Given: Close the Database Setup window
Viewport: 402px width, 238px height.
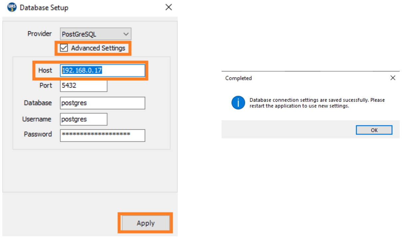Looking at the screenshot, I should pos(168,7).
